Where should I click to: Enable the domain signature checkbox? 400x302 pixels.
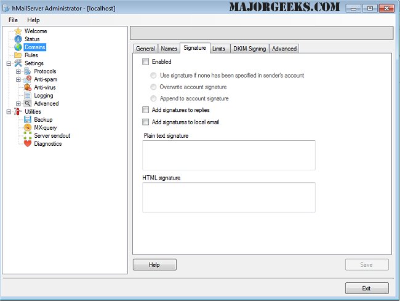[x=145, y=62]
